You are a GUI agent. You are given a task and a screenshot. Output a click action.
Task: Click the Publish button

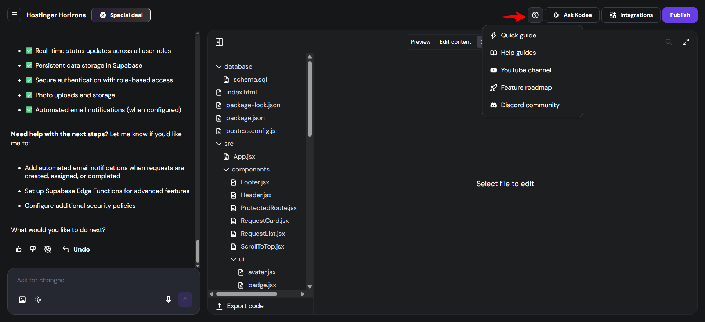680,15
